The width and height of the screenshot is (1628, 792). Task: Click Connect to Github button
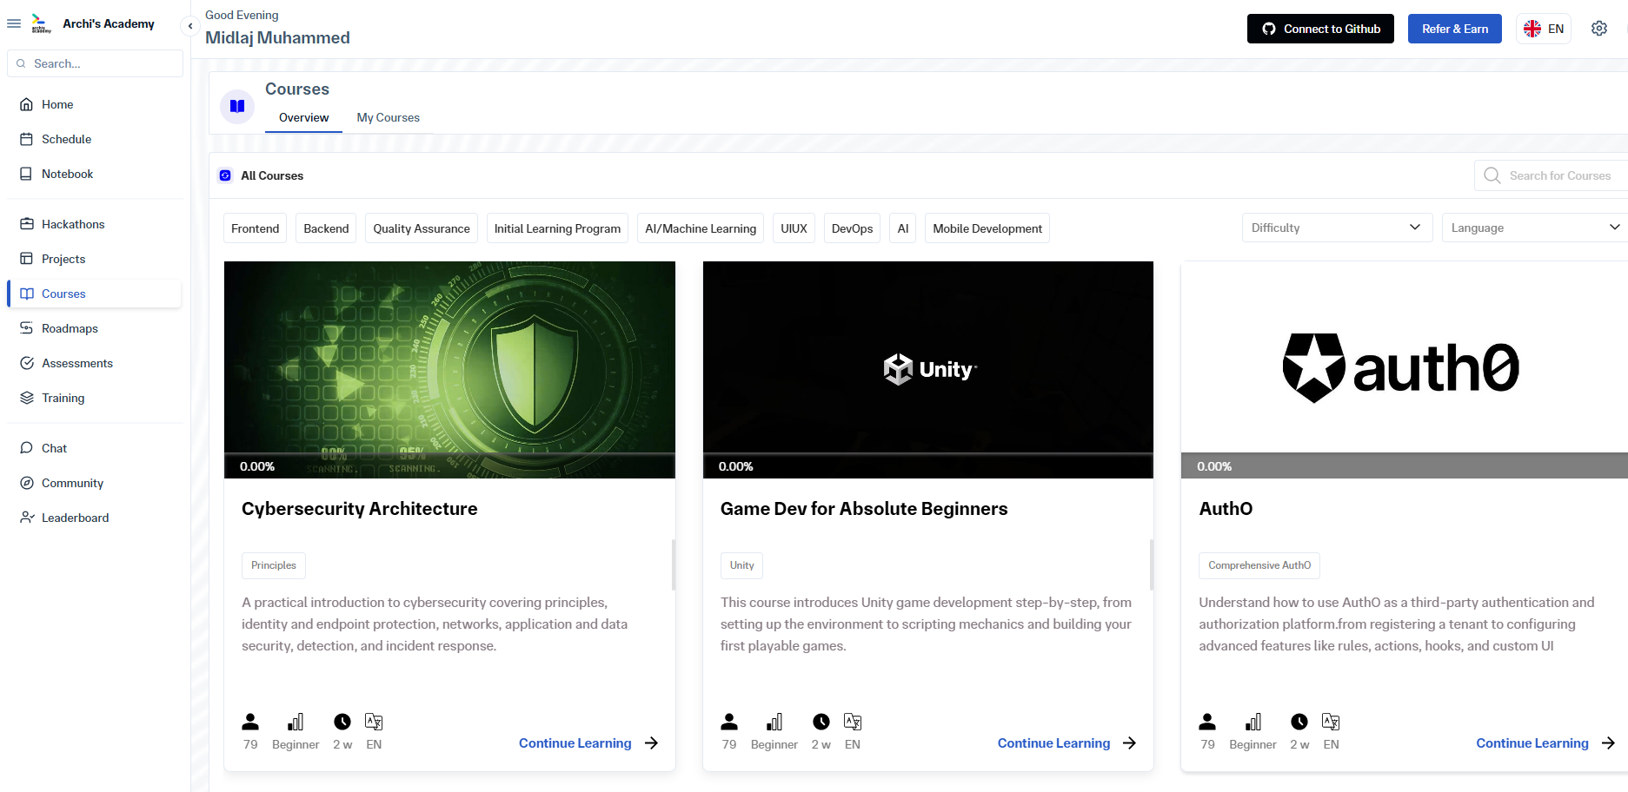1320,29
